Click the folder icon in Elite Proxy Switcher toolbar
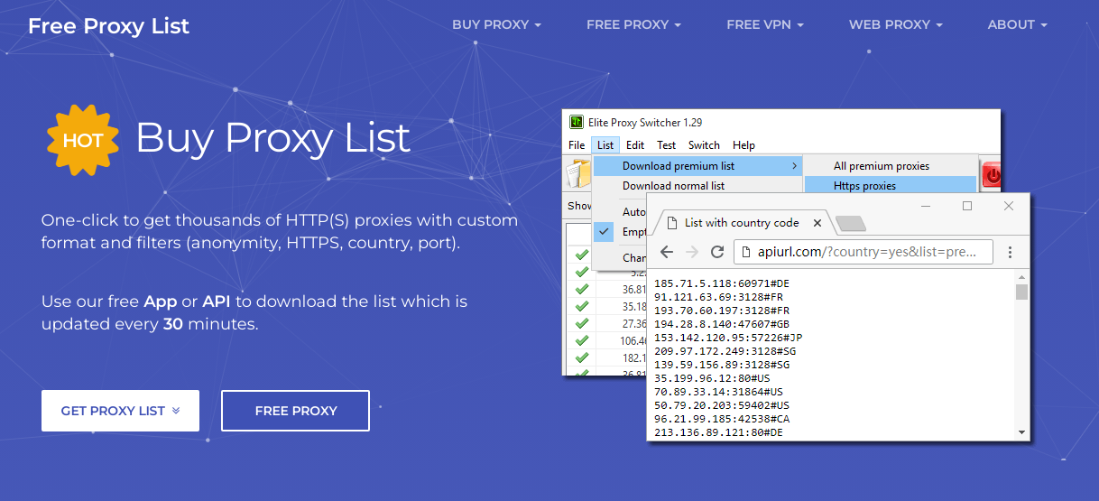 click(577, 172)
